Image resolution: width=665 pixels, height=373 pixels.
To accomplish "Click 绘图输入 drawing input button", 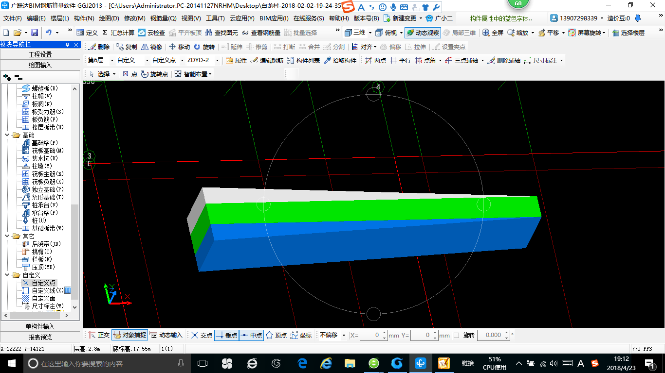I will point(40,65).
